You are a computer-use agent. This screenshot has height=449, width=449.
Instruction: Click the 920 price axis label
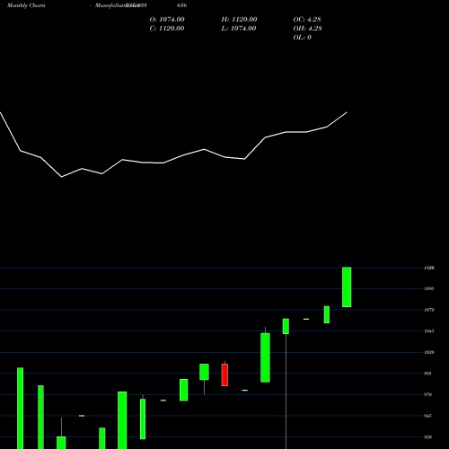tap(428, 437)
